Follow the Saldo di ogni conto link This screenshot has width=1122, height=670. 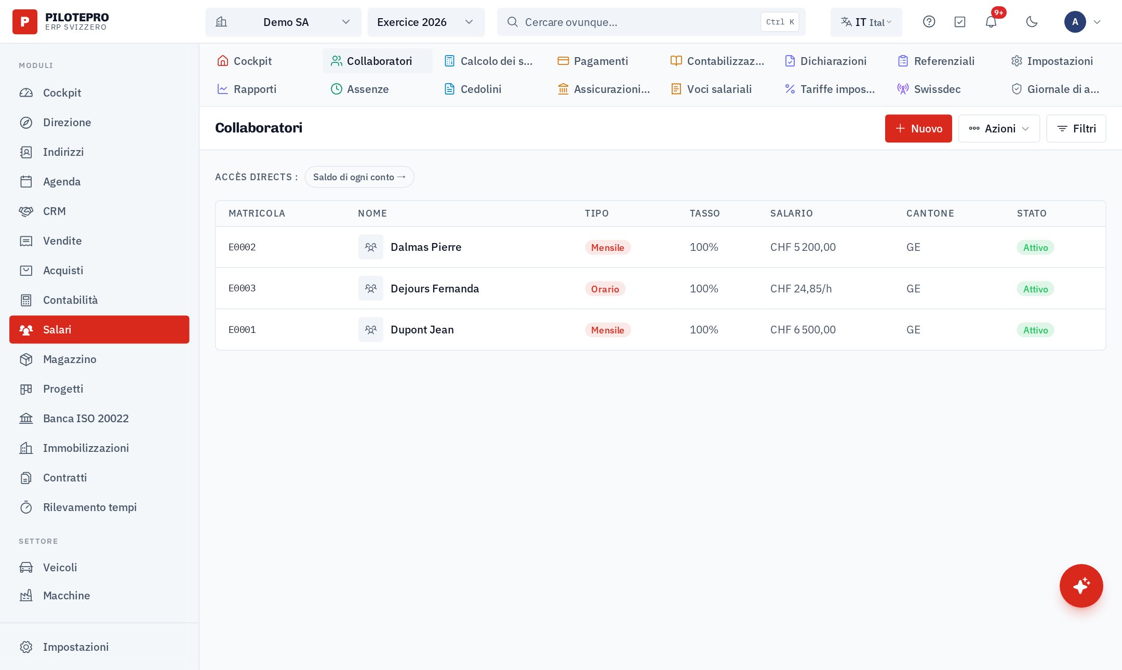pyautogui.click(x=359, y=177)
